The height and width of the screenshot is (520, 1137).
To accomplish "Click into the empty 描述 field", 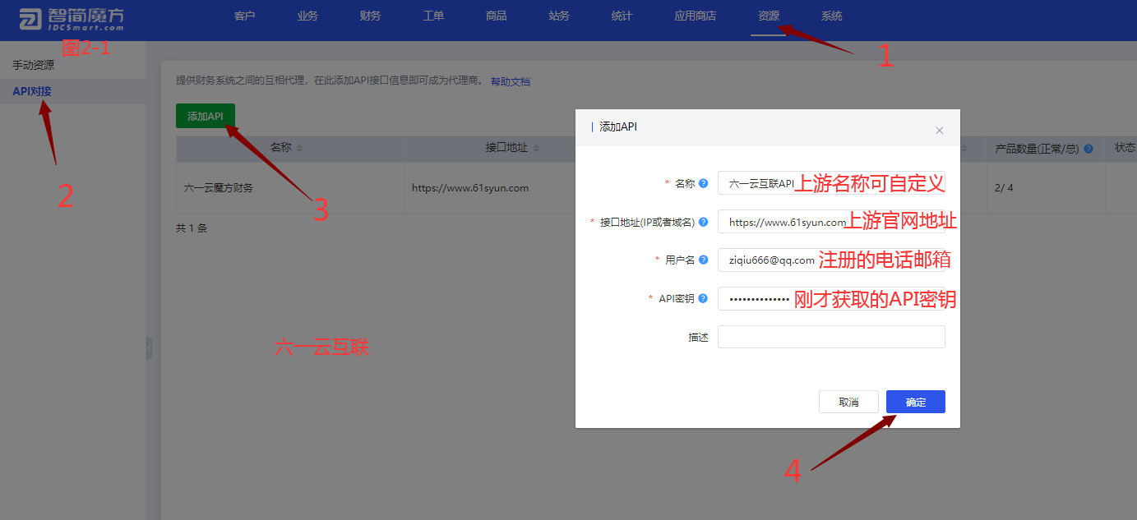I will (x=831, y=337).
